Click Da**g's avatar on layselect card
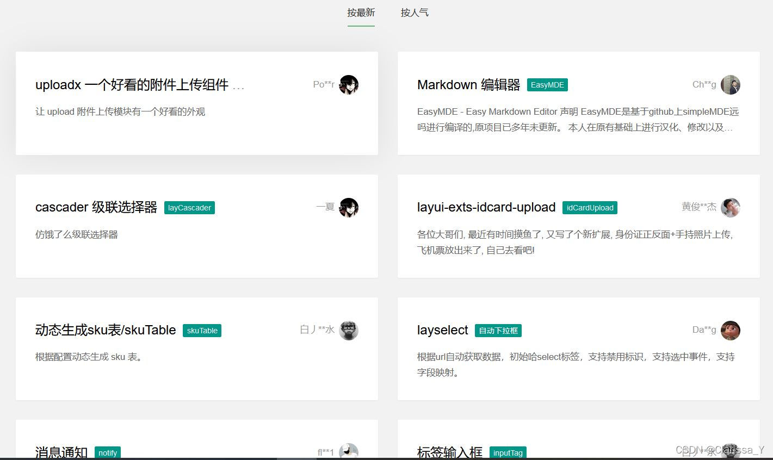 click(x=730, y=330)
